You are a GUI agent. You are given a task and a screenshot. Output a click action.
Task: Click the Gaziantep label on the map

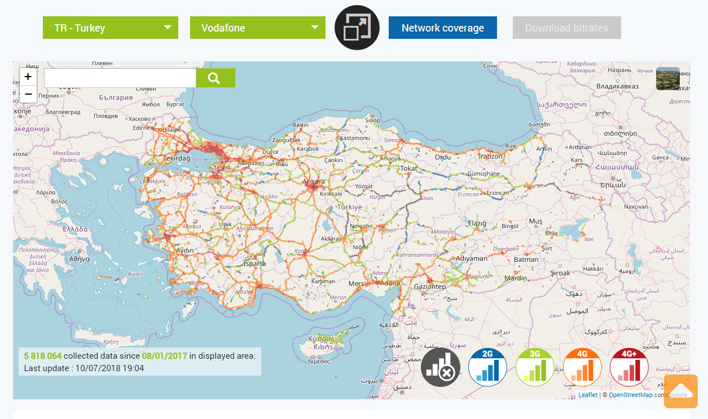(430, 287)
